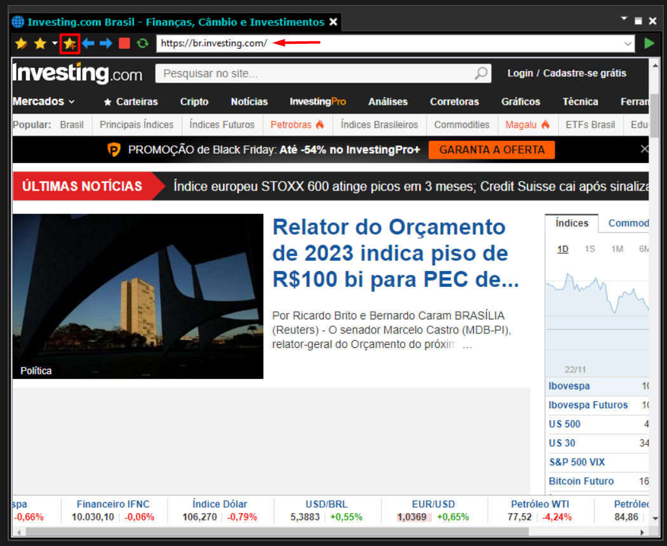
Task: Close the Investing.com Brasil browser tab
Action: pyautogui.click(x=333, y=22)
